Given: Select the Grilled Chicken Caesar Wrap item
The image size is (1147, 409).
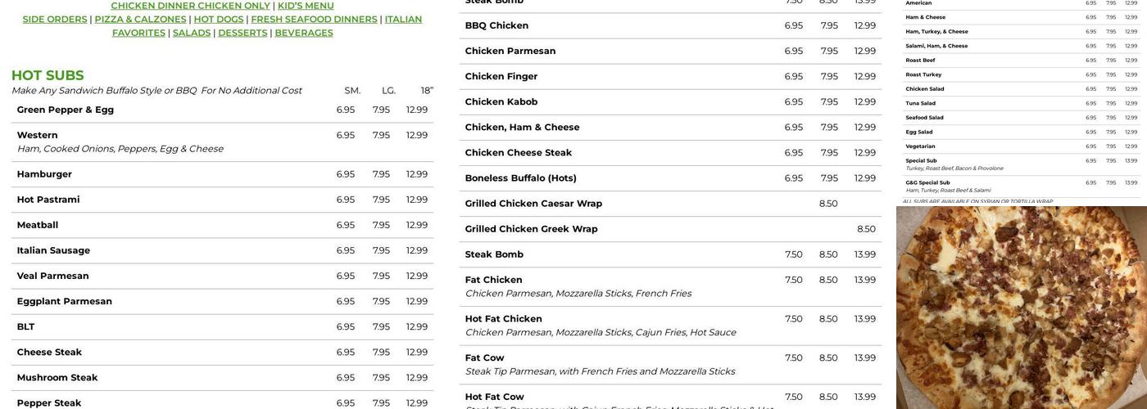Looking at the screenshot, I should tap(533, 204).
